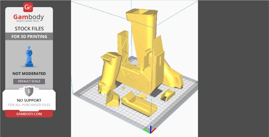This screenshot has width=269, height=137.
Task: Click the Gambody wordmark logo
Action: point(29,17)
